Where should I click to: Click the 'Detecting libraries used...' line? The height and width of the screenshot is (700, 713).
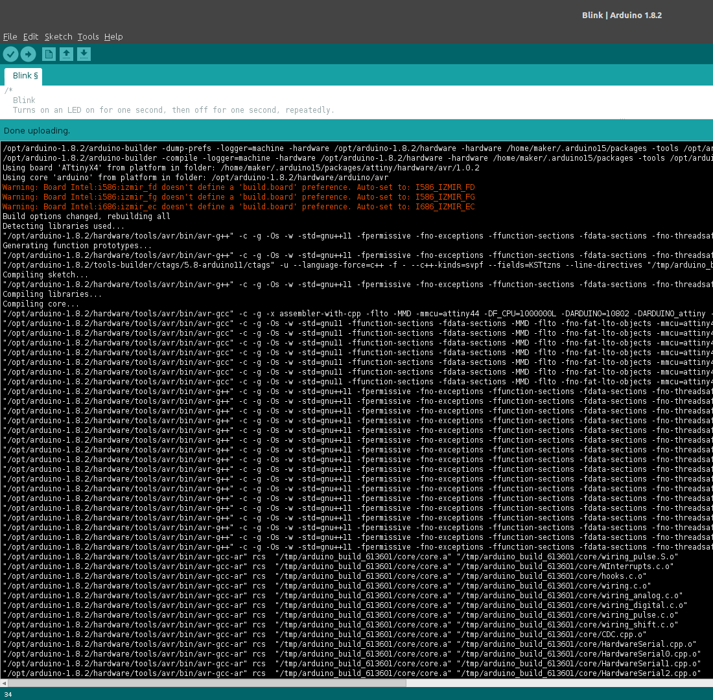[64, 226]
